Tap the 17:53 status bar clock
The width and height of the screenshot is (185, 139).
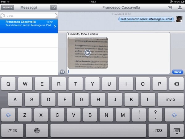coord(92,2)
